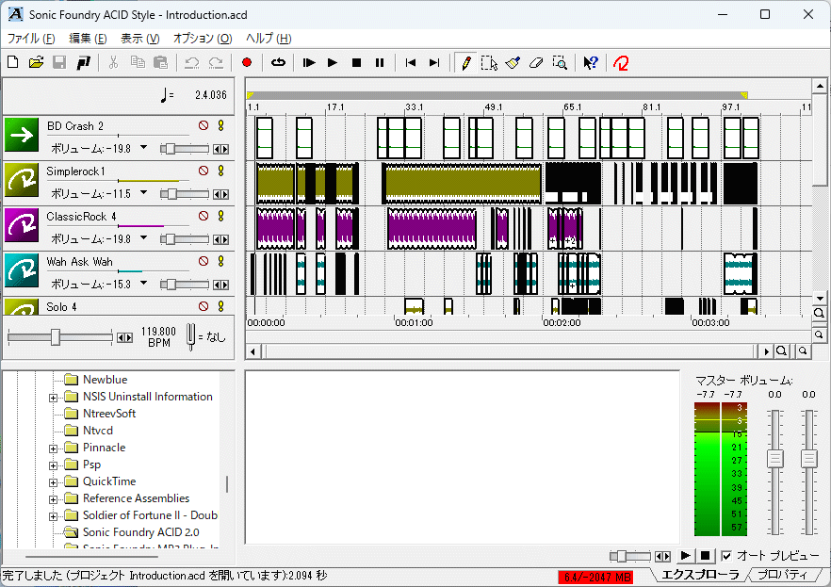831x587 pixels.
Task: Click the tuning fork key icon
Action: pyautogui.click(x=190, y=336)
